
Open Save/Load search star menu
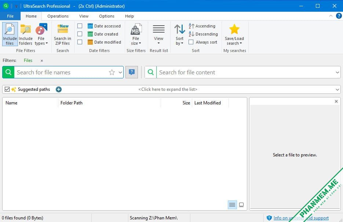tap(234, 34)
